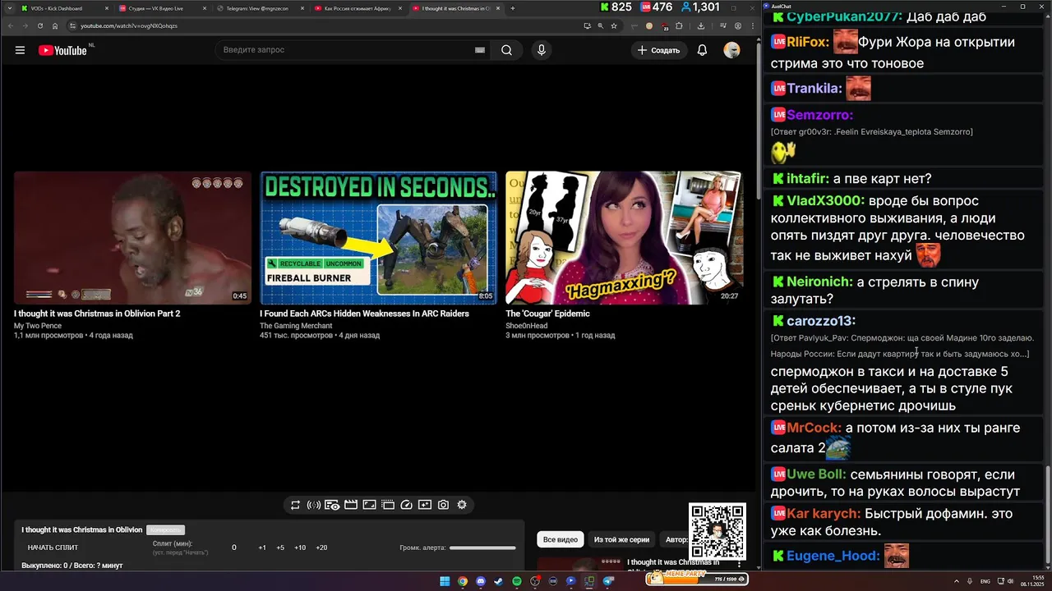Select the Из той же серии filter chip
The width and height of the screenshot is (1052, 591).
621,539
